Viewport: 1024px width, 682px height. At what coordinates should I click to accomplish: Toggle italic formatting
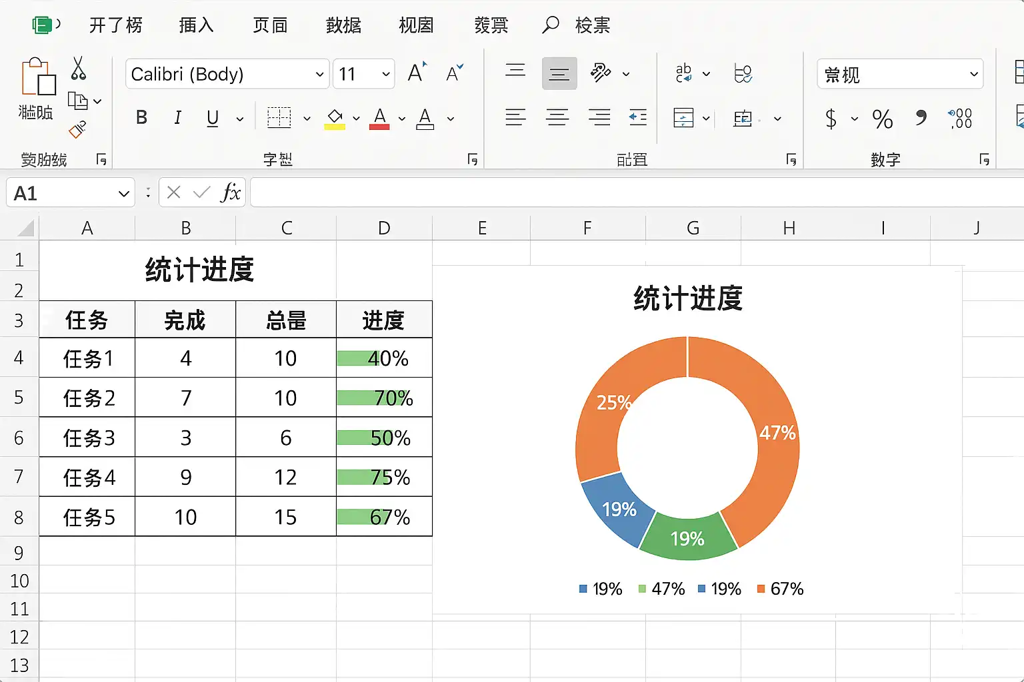(x=177, y=118)
